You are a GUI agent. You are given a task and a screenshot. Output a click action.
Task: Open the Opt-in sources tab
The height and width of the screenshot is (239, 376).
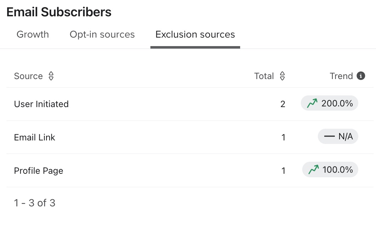pyautogui.click(x=102, y=34)
